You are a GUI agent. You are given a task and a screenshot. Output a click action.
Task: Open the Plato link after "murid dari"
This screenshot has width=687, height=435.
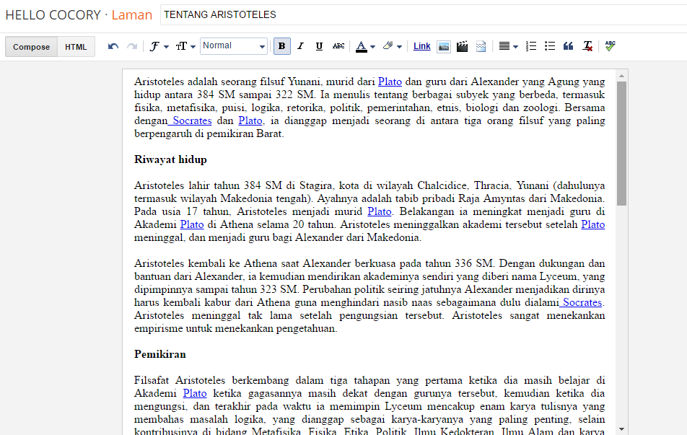[x=390, y=82]
